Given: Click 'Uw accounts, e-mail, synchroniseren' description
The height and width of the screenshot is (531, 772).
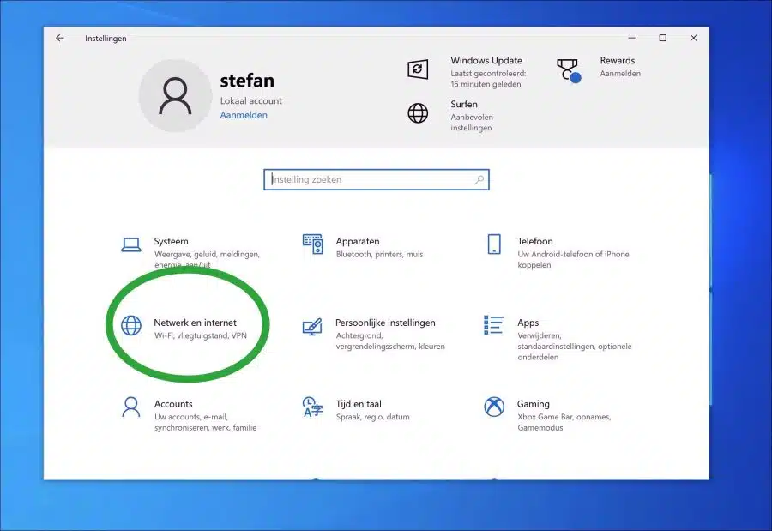Looking at the screenshot, I should coord(205,422).
